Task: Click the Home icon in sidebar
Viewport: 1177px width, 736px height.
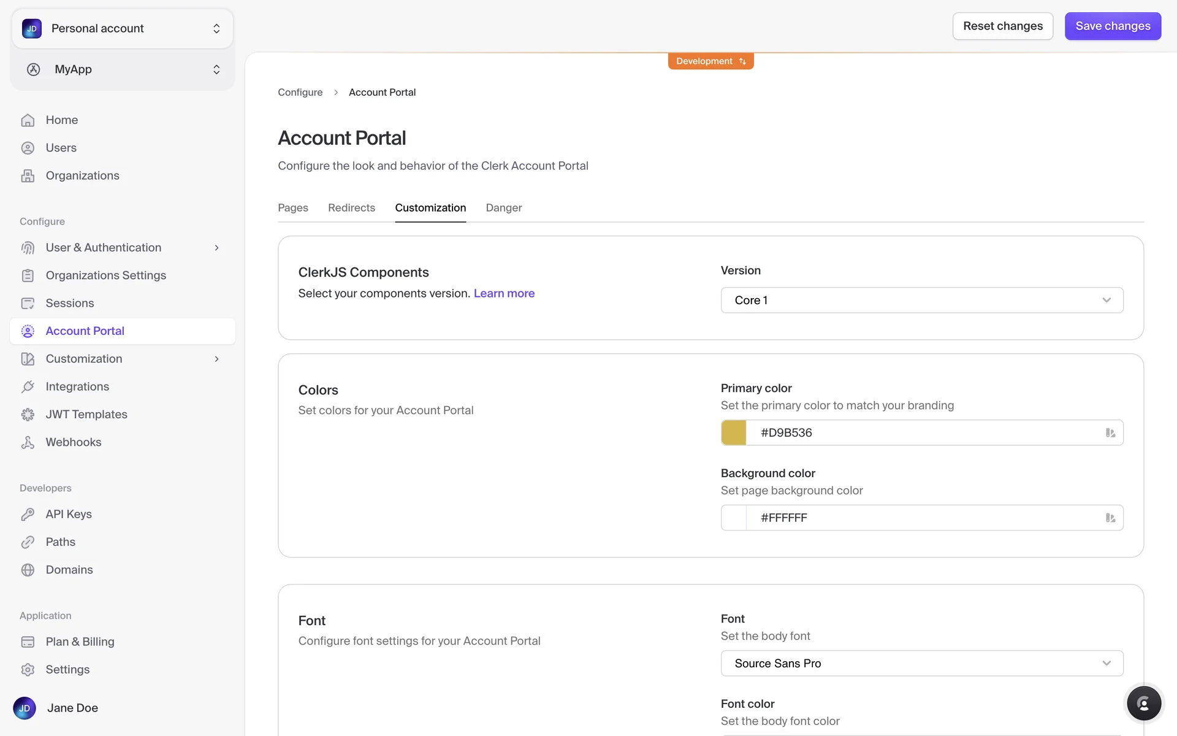Action: click(x=28, y=120)
